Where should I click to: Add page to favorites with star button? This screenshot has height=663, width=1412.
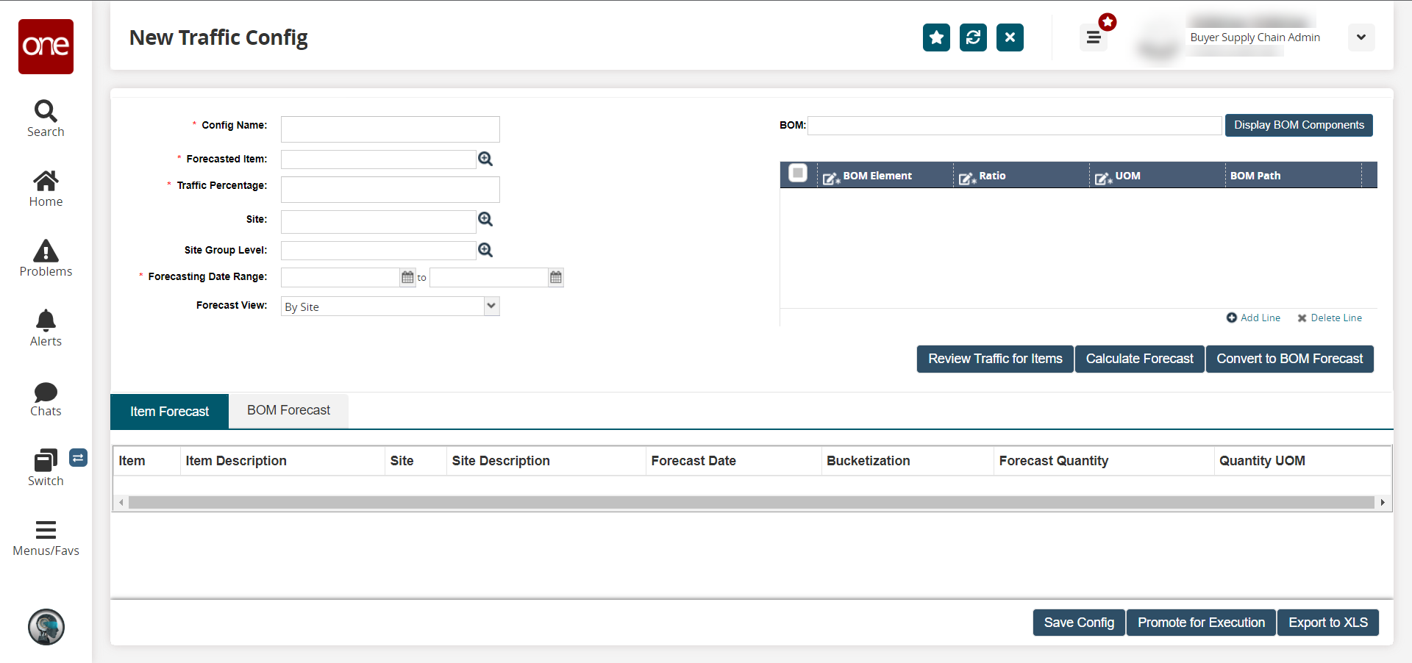[x=936, y=37]
